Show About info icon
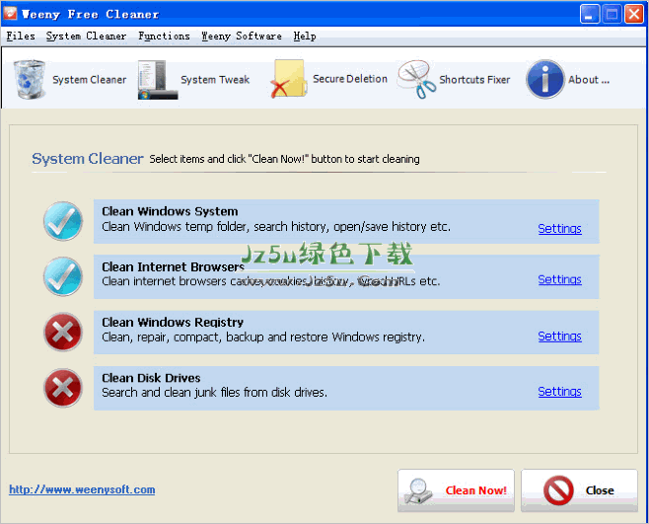 click(x=545, y=79)
